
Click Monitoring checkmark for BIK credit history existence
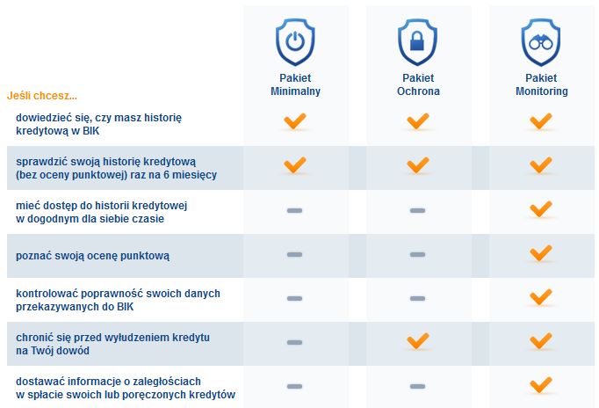click(x=541, y=120)
